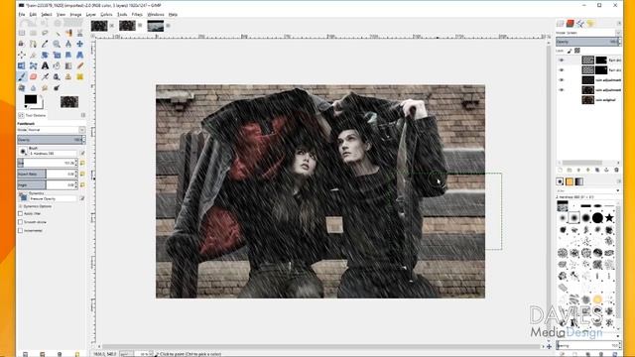This screenshot has width=635, height=357.
Task: Open the Brushes dock tab configuration menu
Action: coord(618,181)
